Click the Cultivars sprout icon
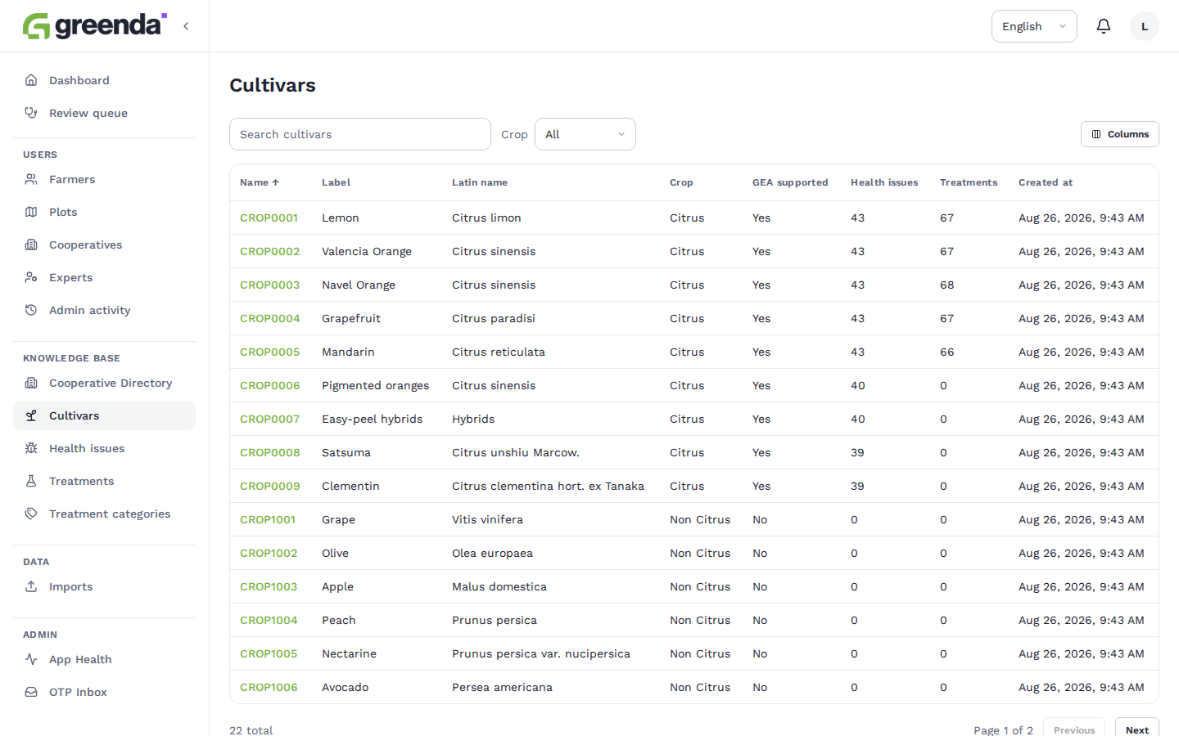Screen dimensions: 1179x736 click(31, 415)
